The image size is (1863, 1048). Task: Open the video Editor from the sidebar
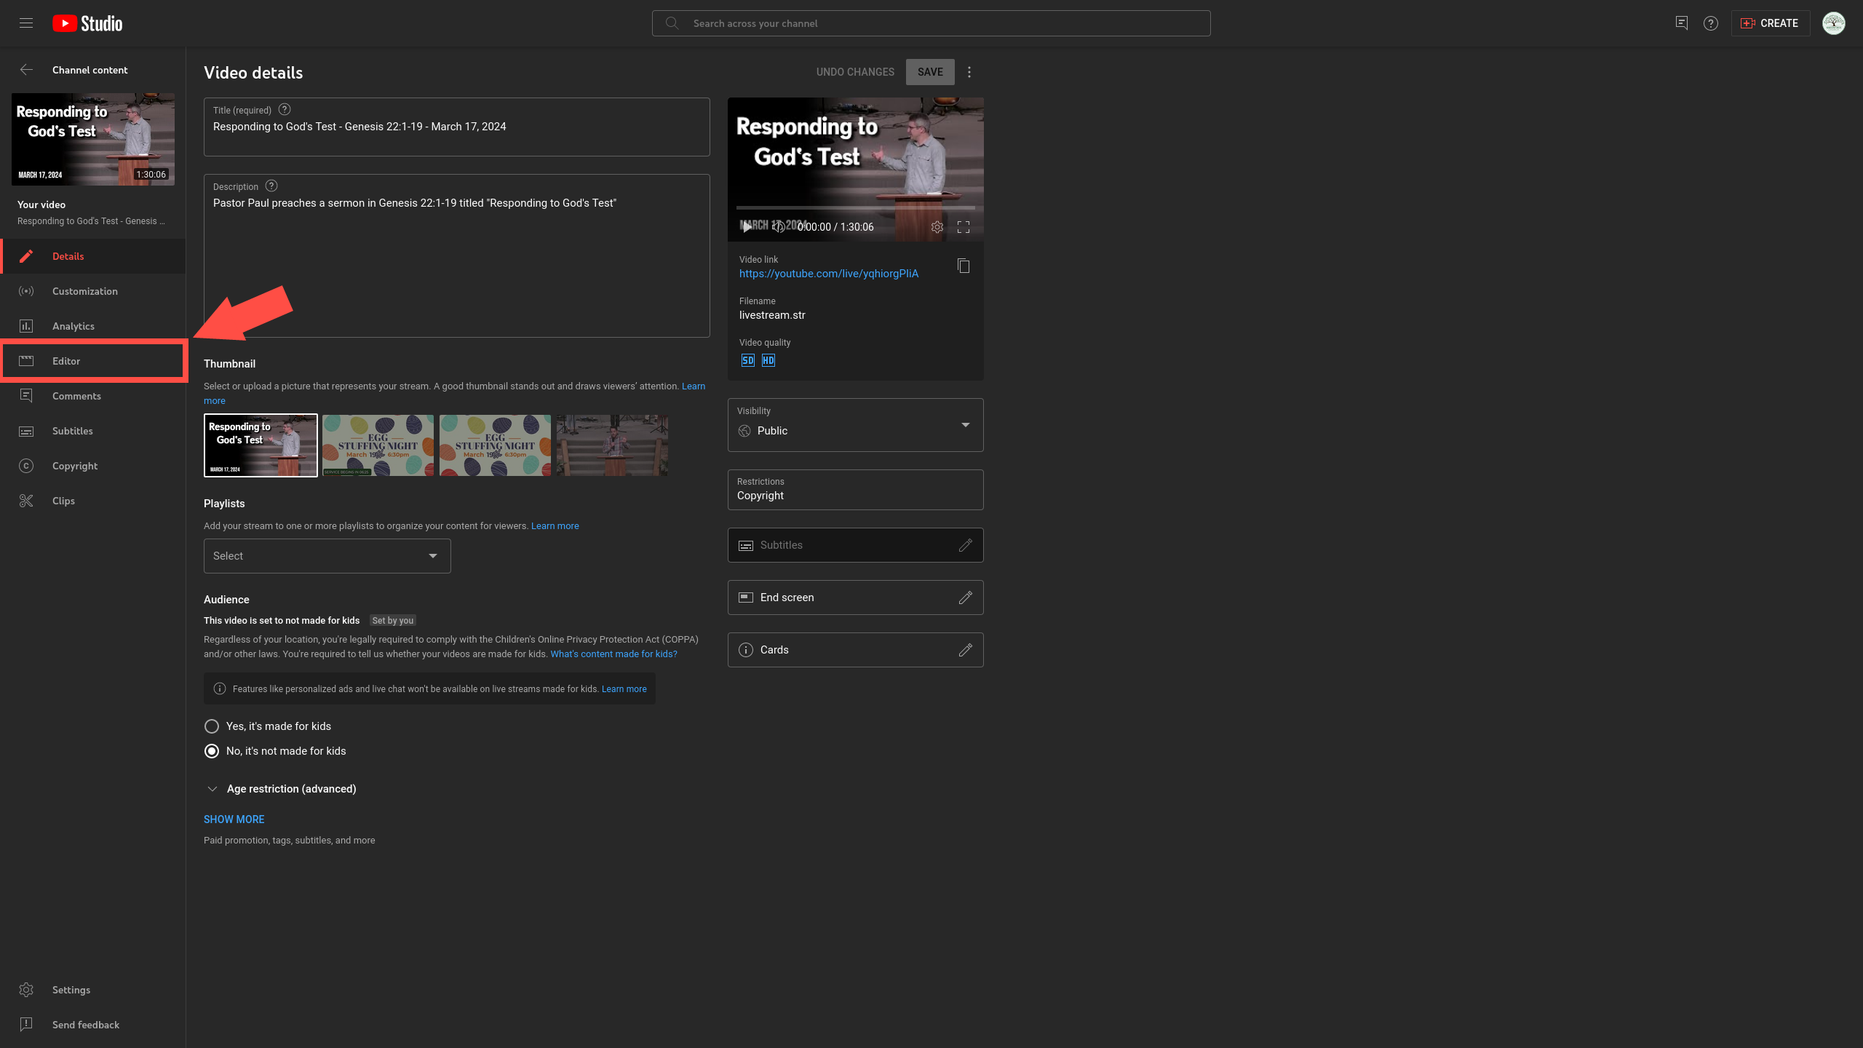tap(66, 360)
